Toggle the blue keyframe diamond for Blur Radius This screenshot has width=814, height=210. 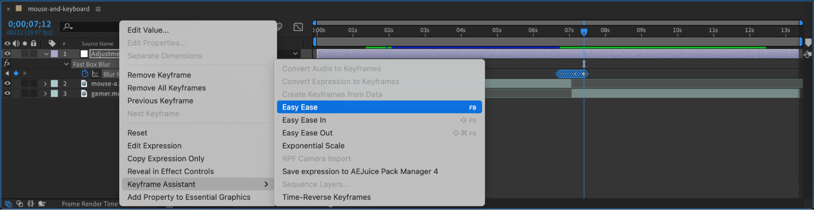(x=16, y=74)
